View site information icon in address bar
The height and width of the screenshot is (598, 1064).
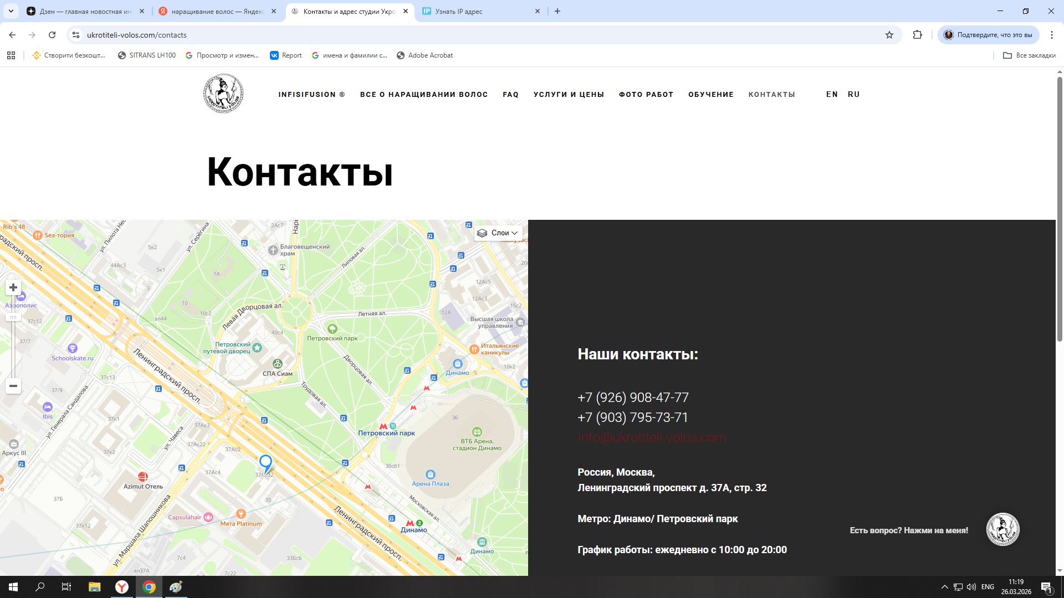pyautogui.click(x=76, y=35)
